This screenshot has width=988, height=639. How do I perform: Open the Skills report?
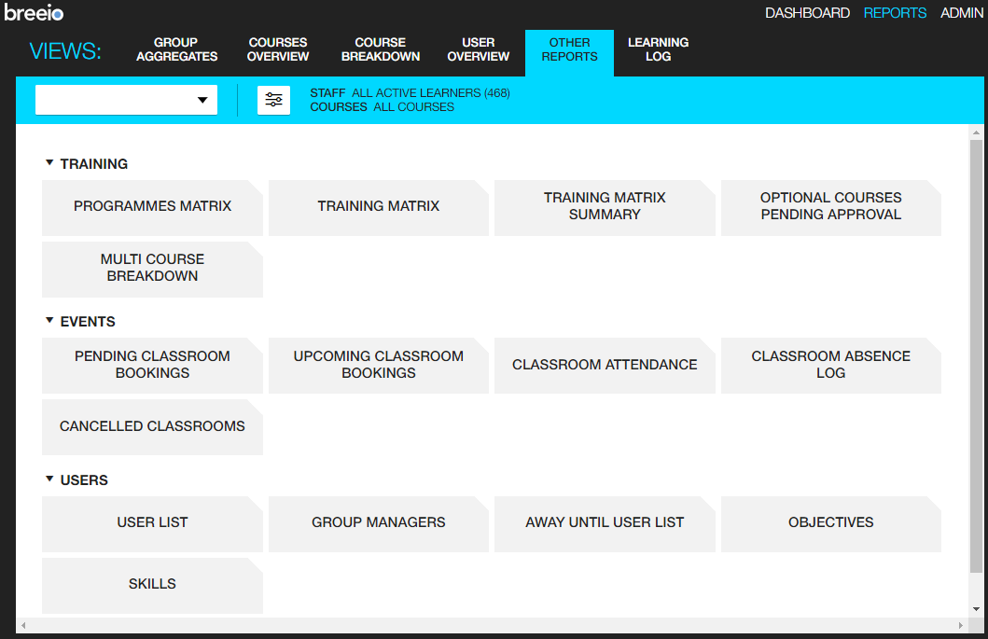152,586
